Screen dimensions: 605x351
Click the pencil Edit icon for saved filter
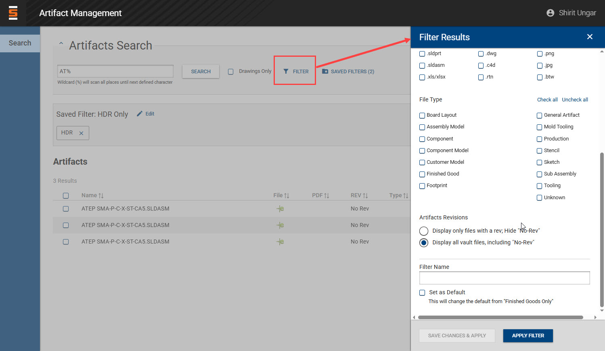(x=140, y=114)
